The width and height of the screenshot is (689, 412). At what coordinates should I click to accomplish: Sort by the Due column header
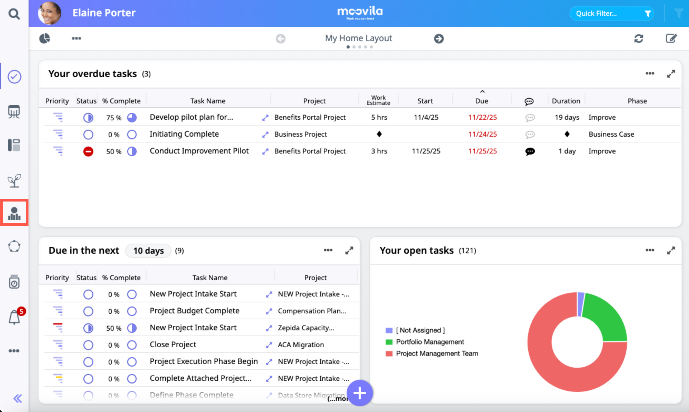[481, 101]
